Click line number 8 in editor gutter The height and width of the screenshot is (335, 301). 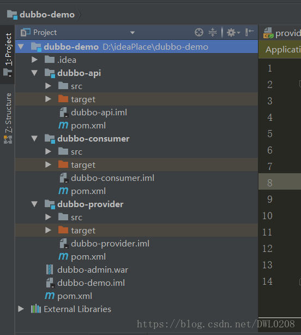pos(270,183)
